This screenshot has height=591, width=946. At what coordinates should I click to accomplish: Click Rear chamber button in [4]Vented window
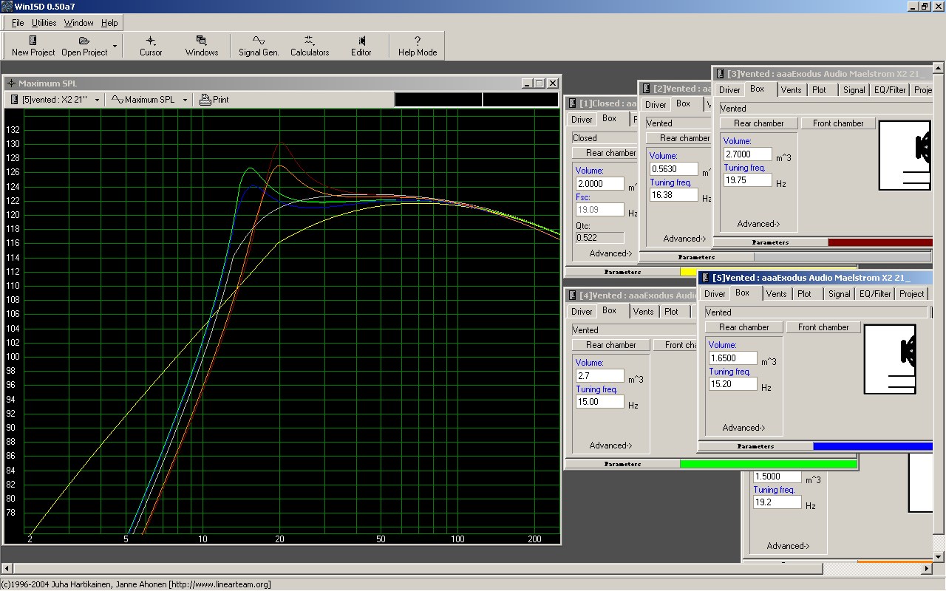pos(610,345)
